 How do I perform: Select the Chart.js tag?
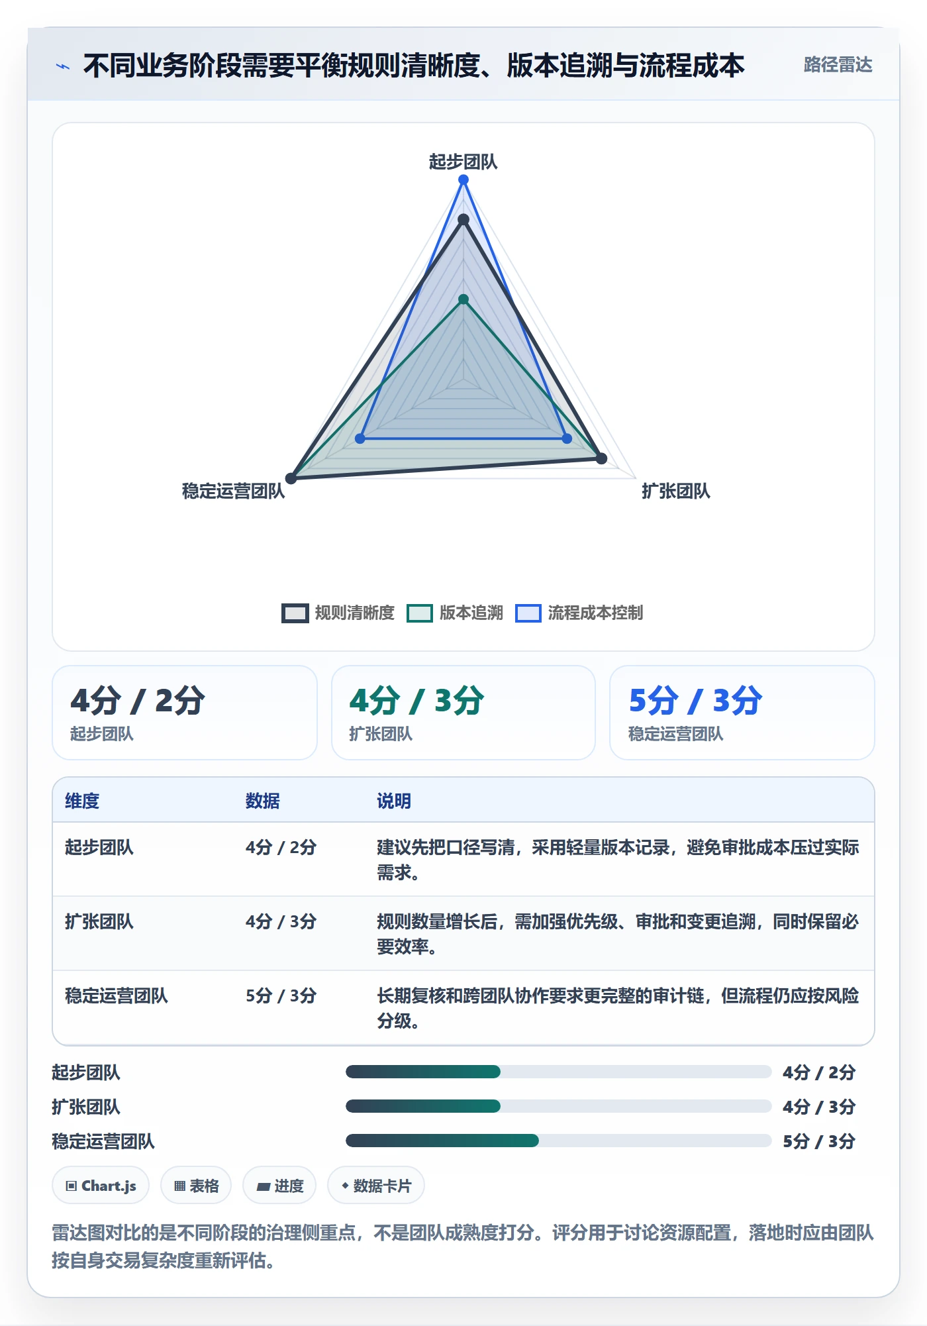[x=101, y=1186]
